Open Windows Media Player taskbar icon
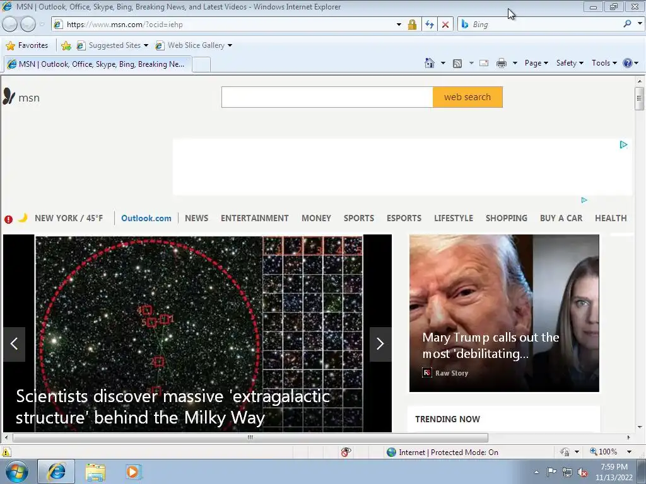This screenshot has width=646, height=484. (132, 472)
